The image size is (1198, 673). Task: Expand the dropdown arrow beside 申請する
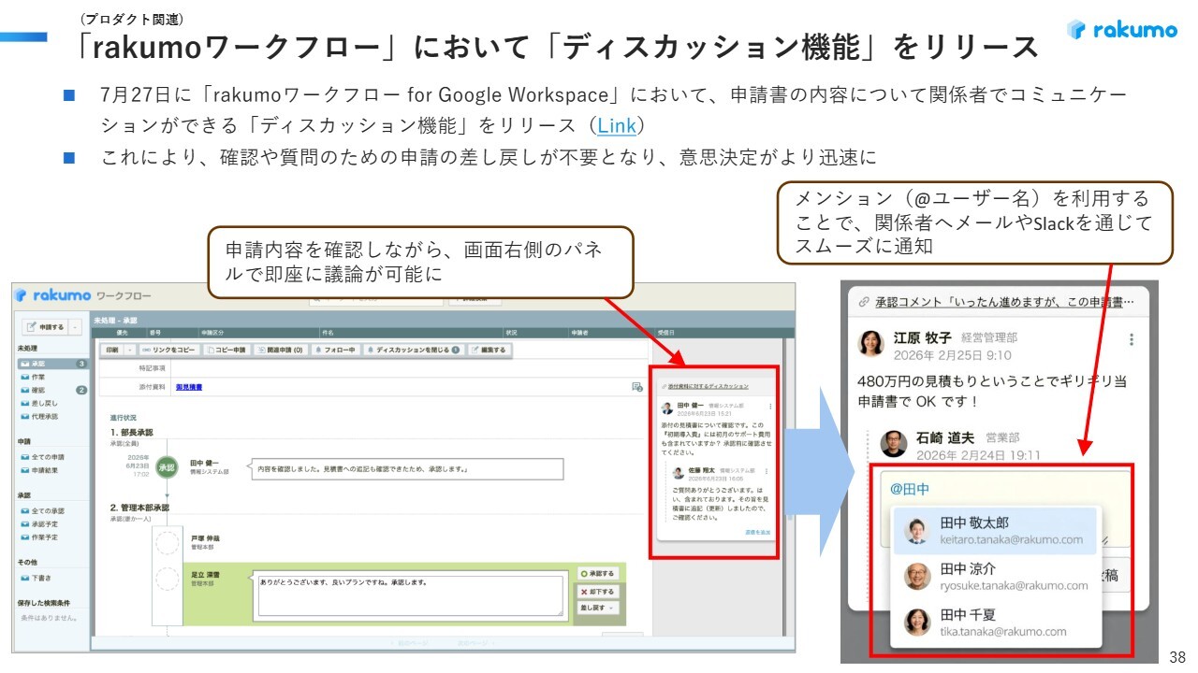coord(74,327)
